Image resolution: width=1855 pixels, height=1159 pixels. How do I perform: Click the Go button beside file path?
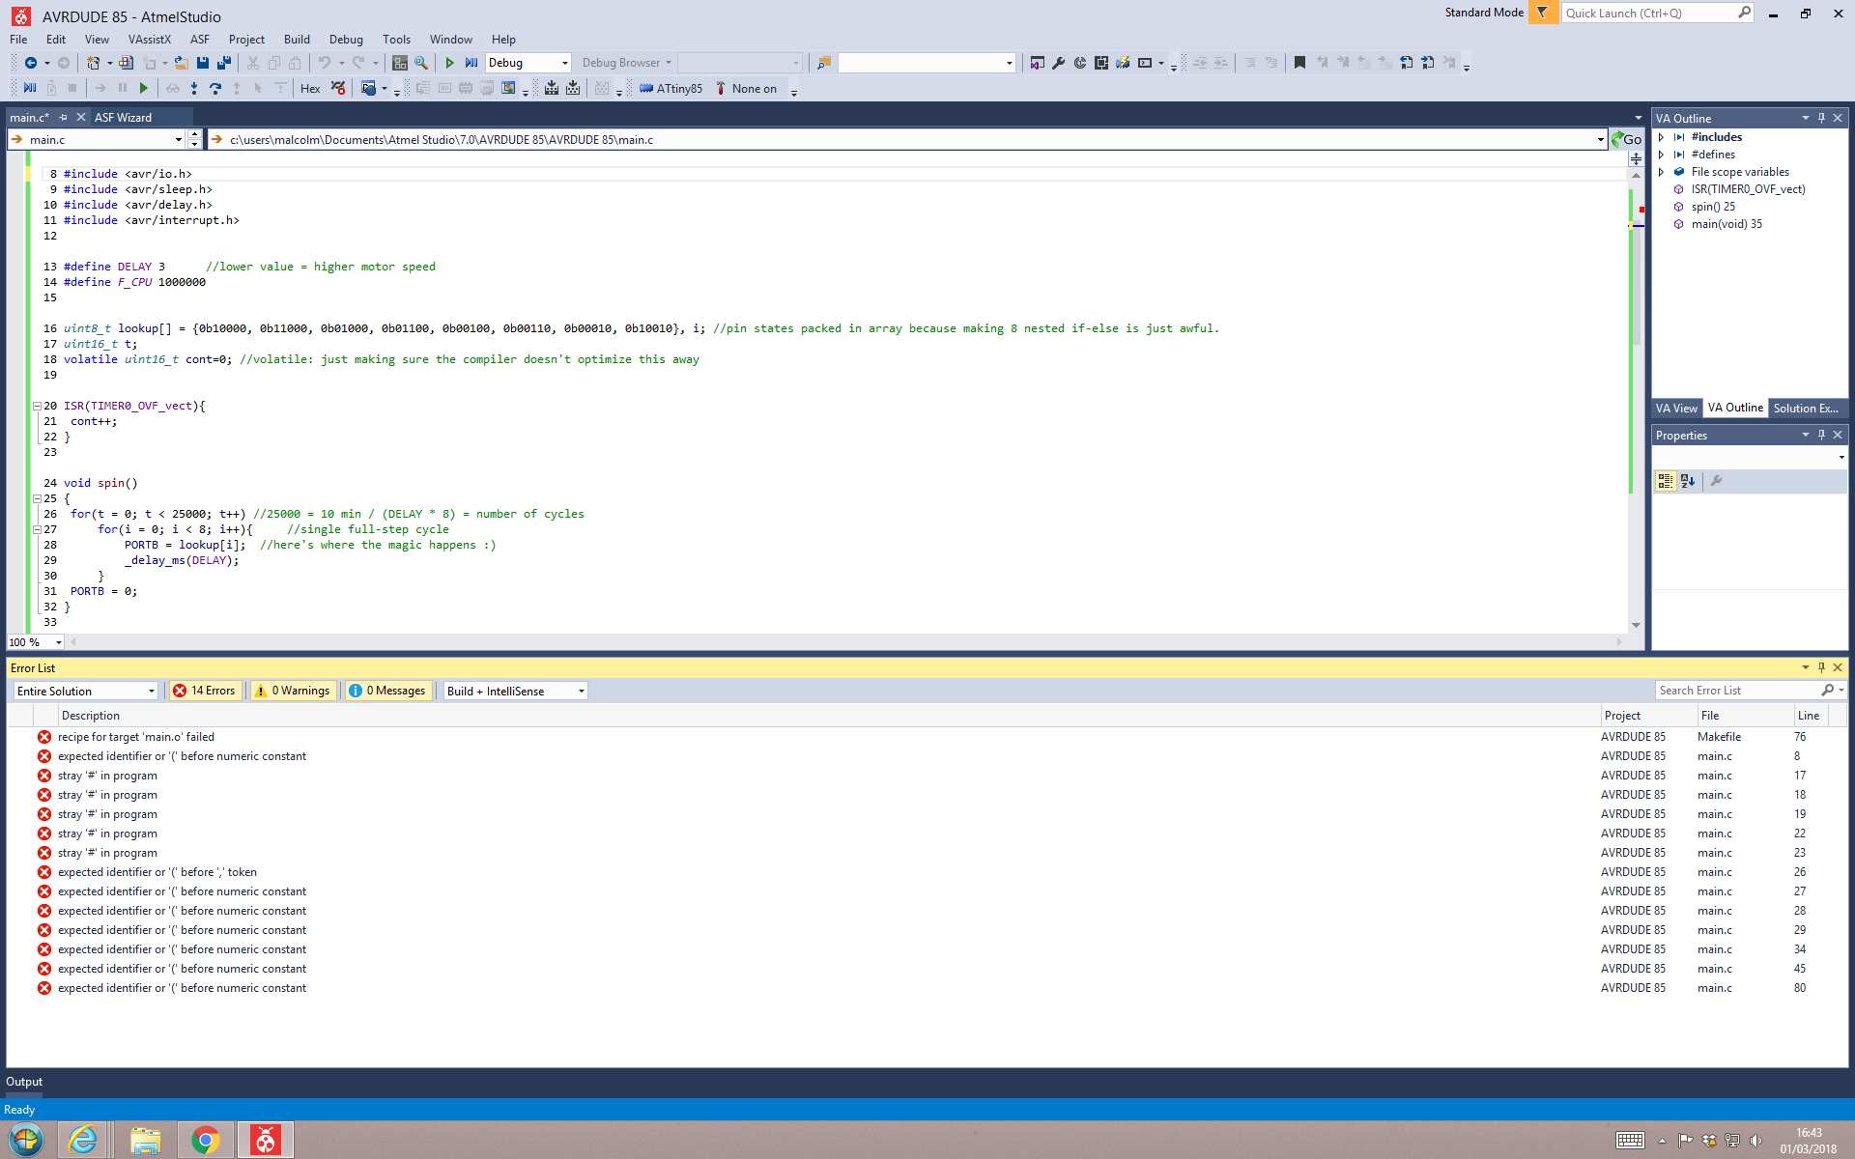(x=1626, y=140)
